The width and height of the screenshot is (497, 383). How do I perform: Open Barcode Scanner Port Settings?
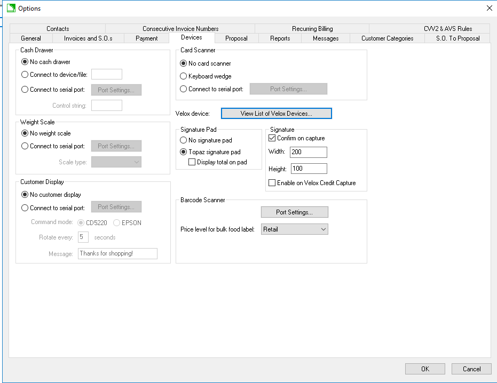294,212
